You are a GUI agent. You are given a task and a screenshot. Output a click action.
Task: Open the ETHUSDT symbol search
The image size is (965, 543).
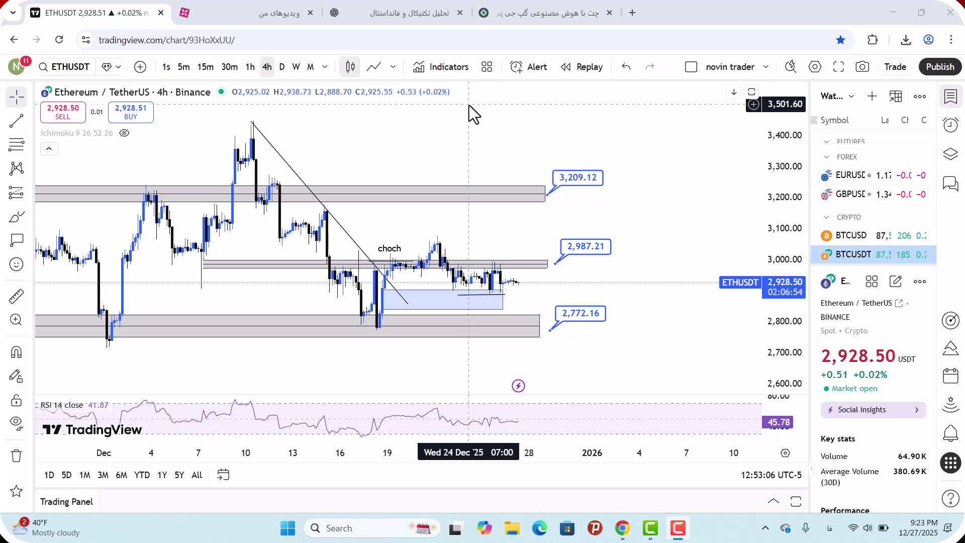coord(64,67)
